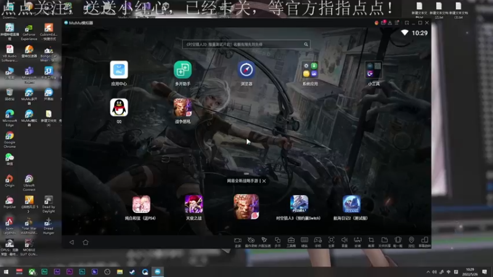Close the 网易全新战略手游 notification
Image resolution: width=493 pixels, height=277 pixels.
(264, 181)
